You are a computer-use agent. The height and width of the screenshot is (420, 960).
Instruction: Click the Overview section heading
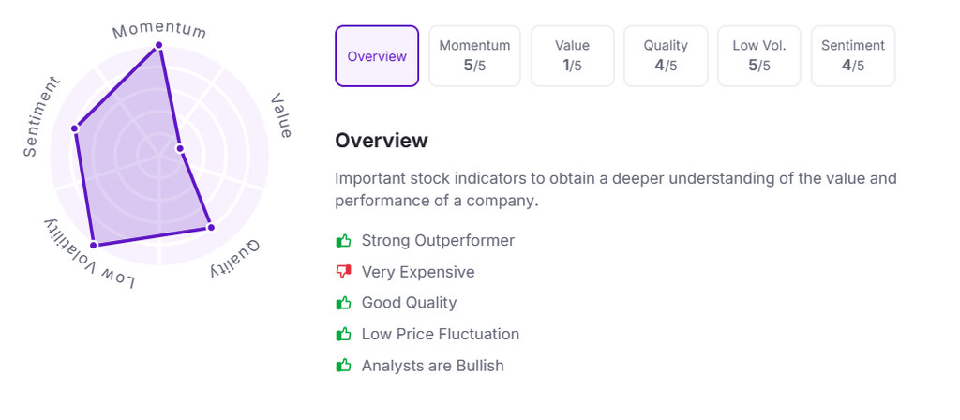point(382,141)
